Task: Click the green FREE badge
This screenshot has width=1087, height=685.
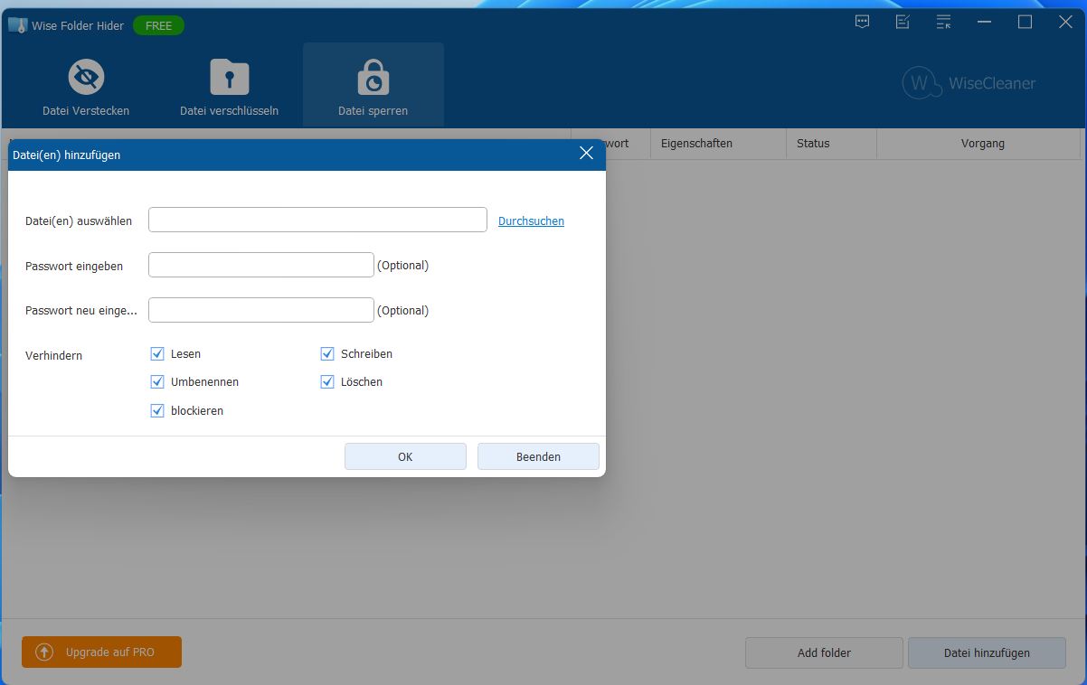Action: click(x=158, y=25)
